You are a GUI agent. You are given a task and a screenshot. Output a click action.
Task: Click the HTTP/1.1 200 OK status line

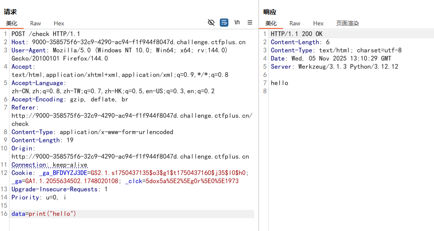tap(296, 34)
